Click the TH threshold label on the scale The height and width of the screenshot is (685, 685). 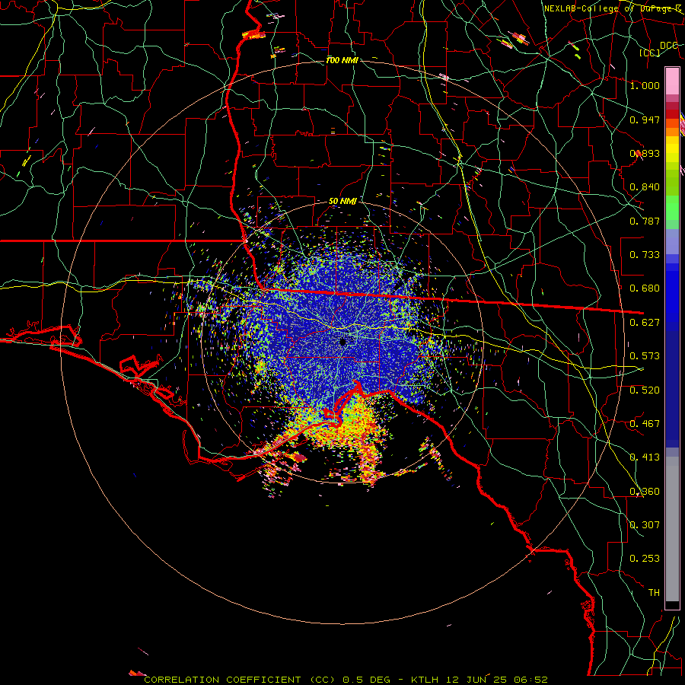654,593
